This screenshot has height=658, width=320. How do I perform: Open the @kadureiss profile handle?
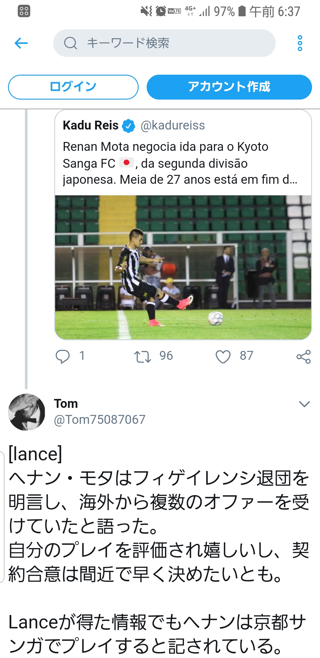[173, 125]
